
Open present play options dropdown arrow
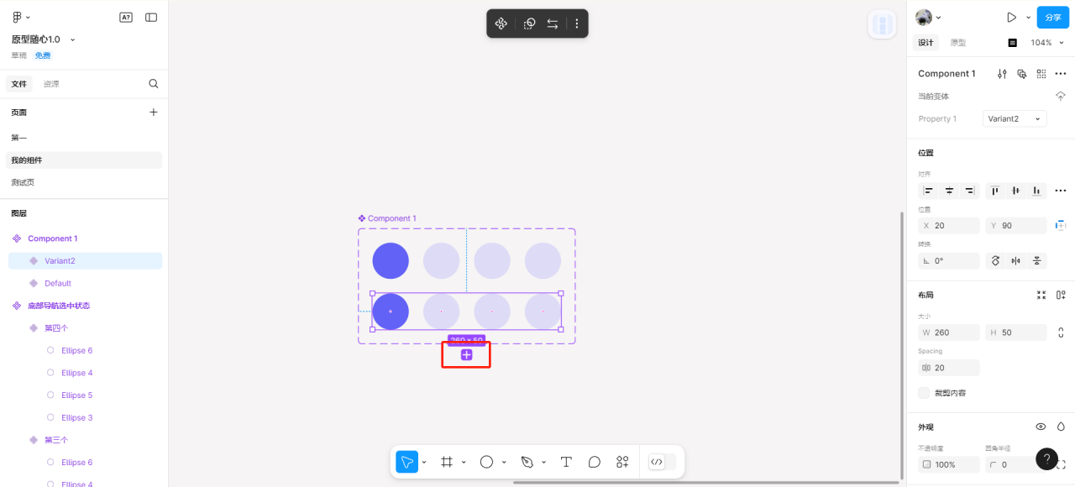click(x=1028, y=17)
